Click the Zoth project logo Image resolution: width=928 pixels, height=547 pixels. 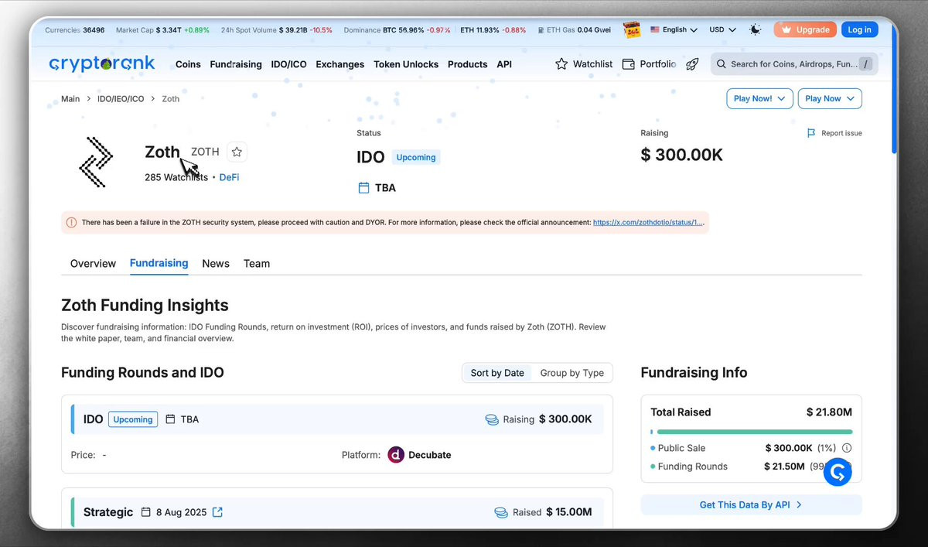[x=96, y=162]
